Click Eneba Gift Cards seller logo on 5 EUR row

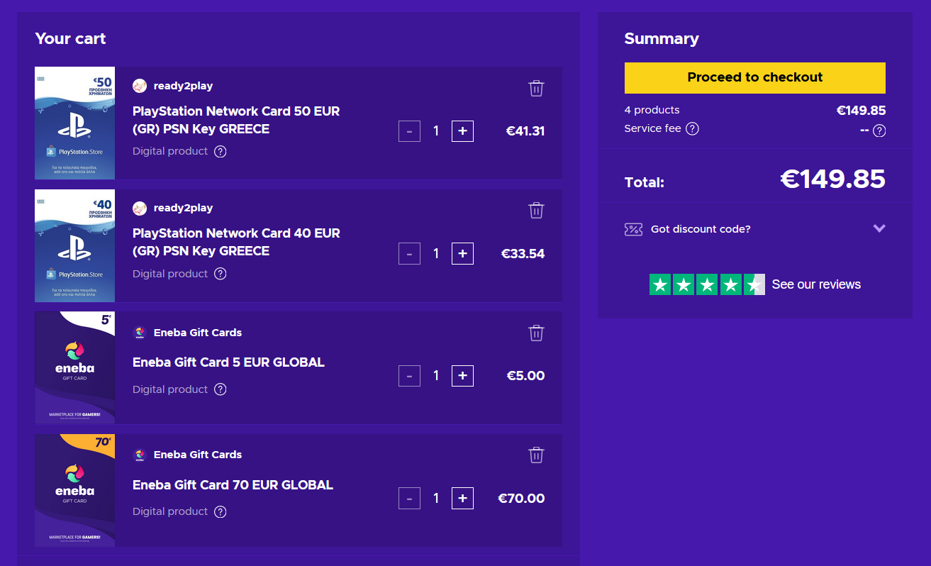point(140,333)
